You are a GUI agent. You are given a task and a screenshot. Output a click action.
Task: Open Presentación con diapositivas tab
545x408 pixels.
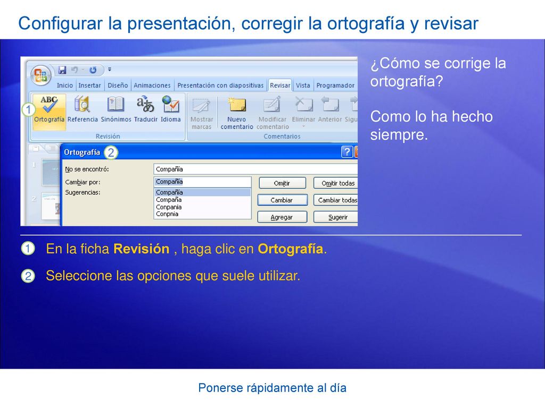click(220, 86)
